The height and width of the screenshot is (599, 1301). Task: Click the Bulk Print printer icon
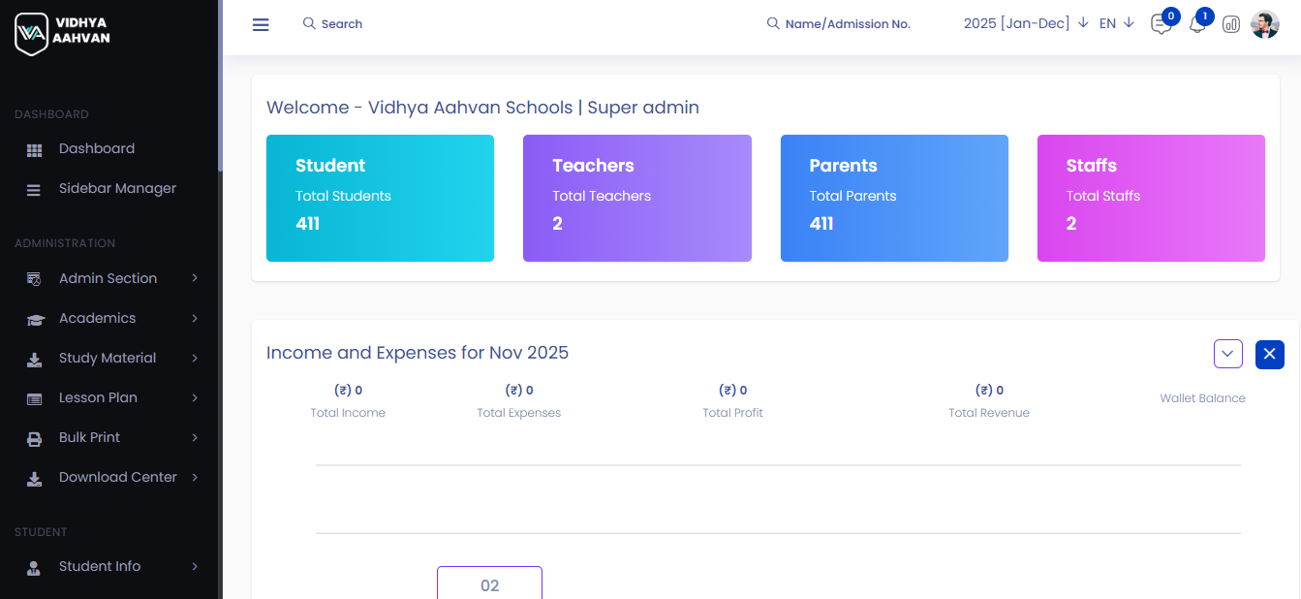point(34,438)
